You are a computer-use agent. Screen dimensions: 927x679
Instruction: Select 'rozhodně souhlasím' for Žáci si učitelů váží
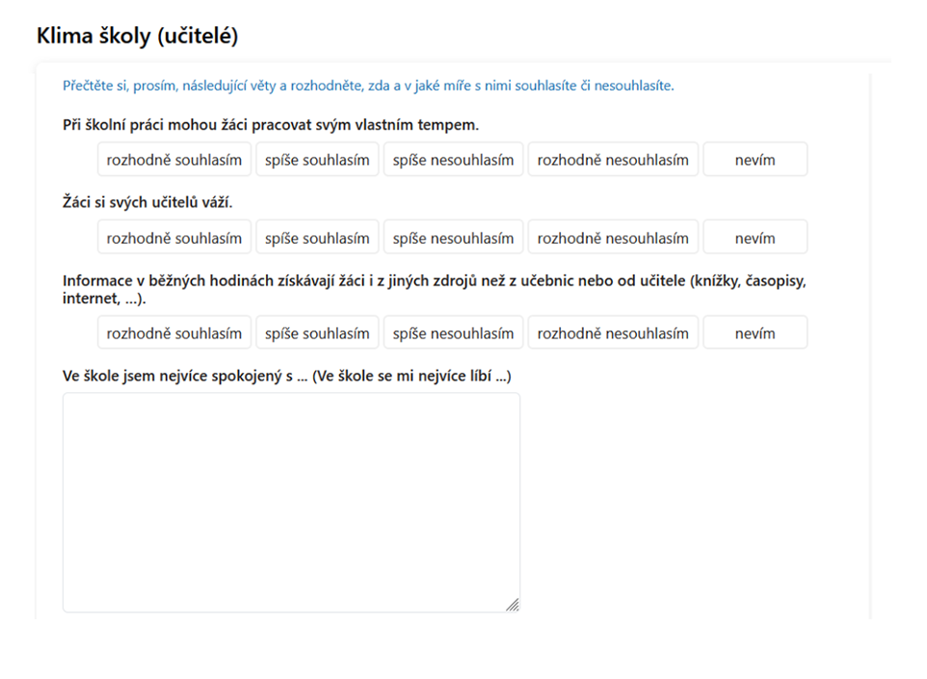[x=174, y=238]
